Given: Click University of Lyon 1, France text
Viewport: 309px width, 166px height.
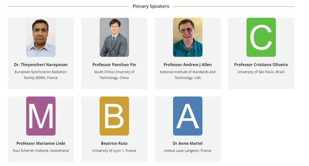Looking at the screenshot, I should 114,151.
